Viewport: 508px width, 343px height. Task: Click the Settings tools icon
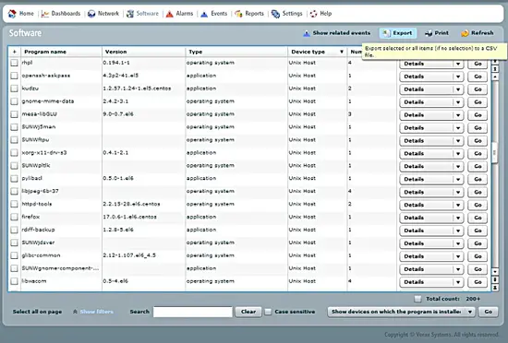(276, 14)
